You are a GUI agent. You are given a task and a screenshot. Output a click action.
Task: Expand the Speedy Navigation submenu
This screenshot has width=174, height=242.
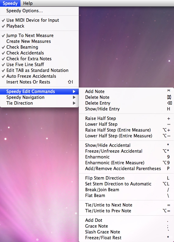click(x=39, y=97)
